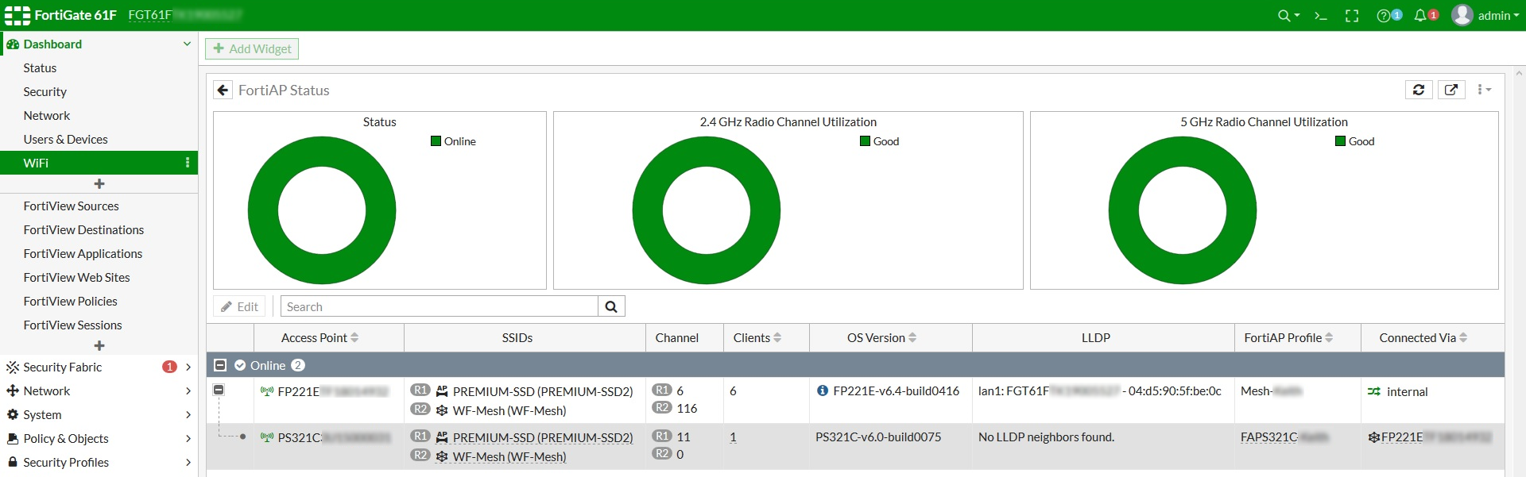The image size is (1526, 477).
Task: Expand the Policy & Objects menu
Action: pyautogui.click(x=99, y=438)
